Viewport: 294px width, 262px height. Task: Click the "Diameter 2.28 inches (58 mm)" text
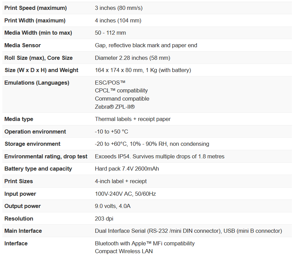coord(132,58)
